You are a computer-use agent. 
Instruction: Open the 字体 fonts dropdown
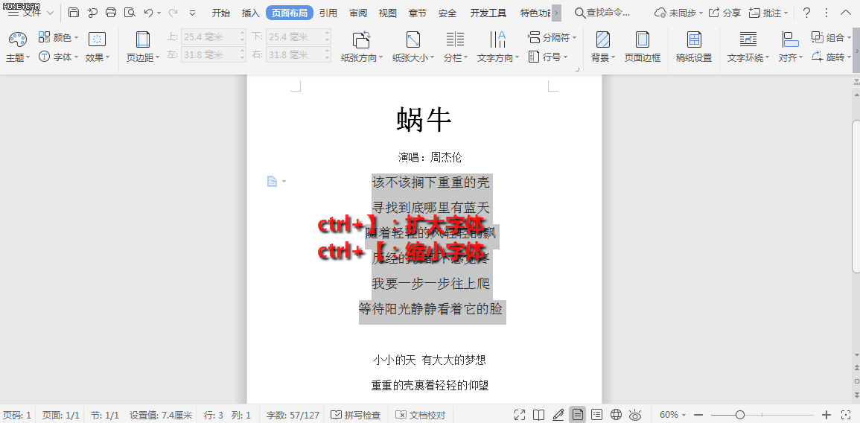click(x=59, y=57)
